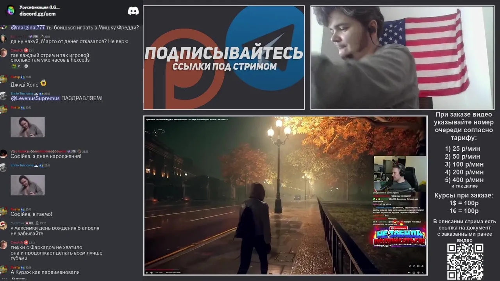Click the laughing emoji after Джуді Хопс
This screenshot has width=500, height=281.
(43, 83)
